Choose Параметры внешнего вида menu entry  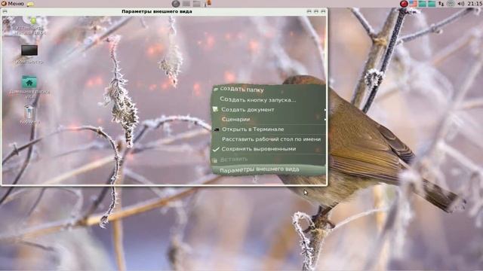click(268, 169)
